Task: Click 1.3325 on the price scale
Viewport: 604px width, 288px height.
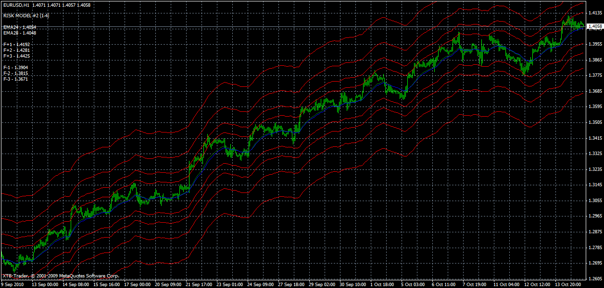Action: tap(595, 154)
